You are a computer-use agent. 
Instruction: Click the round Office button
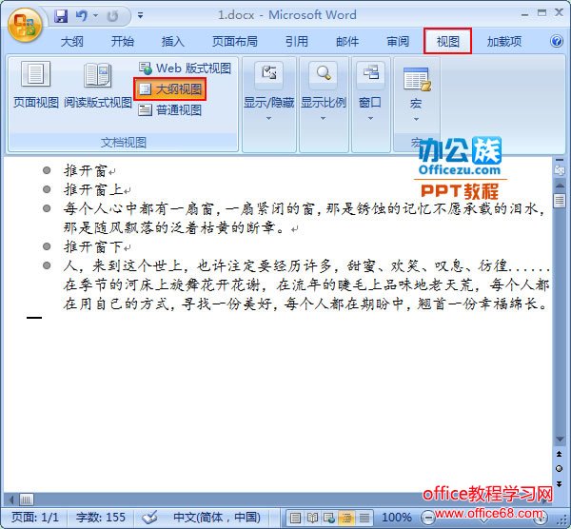tap(25, 26)
